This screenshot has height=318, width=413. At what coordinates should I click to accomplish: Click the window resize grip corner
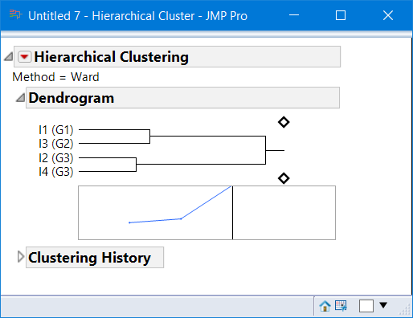pyautogui.click(x=405, y=310)
